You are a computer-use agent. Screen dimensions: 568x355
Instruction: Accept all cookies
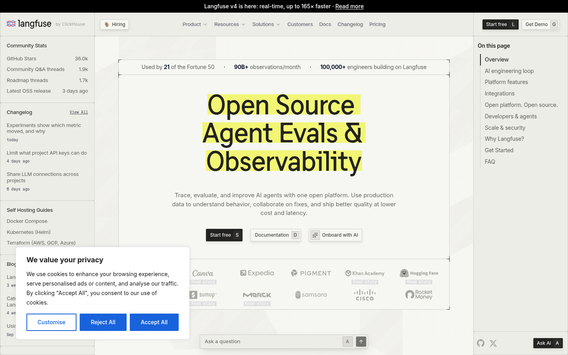154,322
